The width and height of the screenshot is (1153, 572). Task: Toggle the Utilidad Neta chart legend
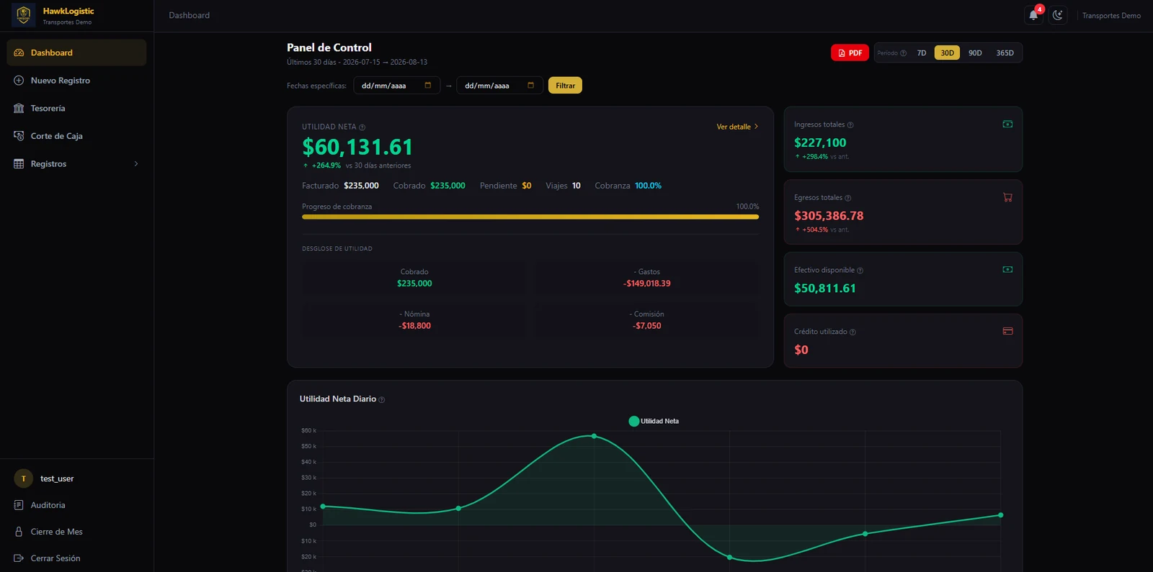click(654, 421)
